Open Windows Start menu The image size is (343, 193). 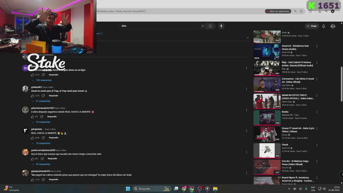point(128,189)
